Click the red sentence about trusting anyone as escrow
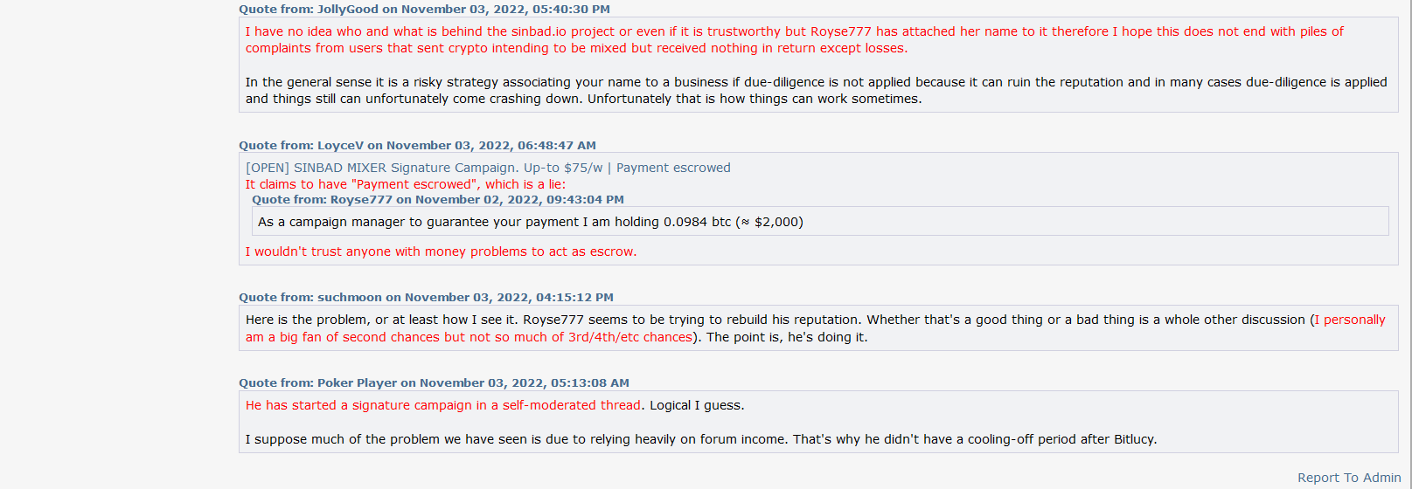Screen dimensions: 1412x489 click(441, 251)
